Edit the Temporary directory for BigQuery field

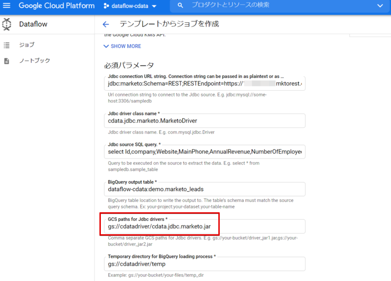point(205,264)
